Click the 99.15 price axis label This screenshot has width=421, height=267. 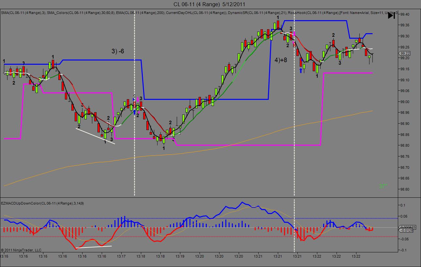point(405,69)
